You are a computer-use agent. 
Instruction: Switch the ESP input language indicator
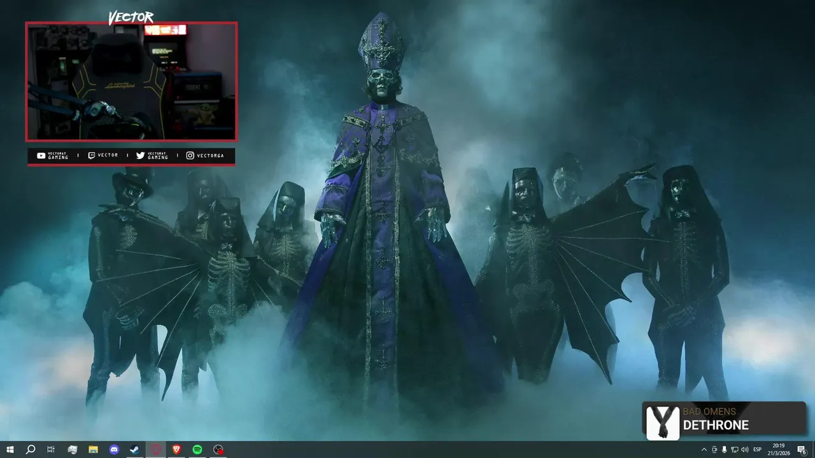[758, 450]
